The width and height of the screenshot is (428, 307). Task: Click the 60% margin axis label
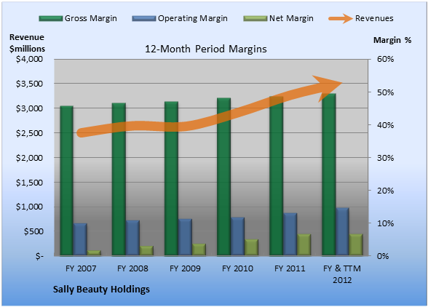pyautogui.click(x=386, y=59)
